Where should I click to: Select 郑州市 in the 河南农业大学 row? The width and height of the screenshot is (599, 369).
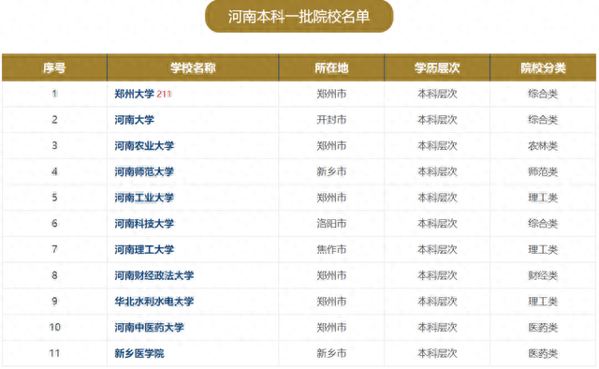tap(331, 146)
